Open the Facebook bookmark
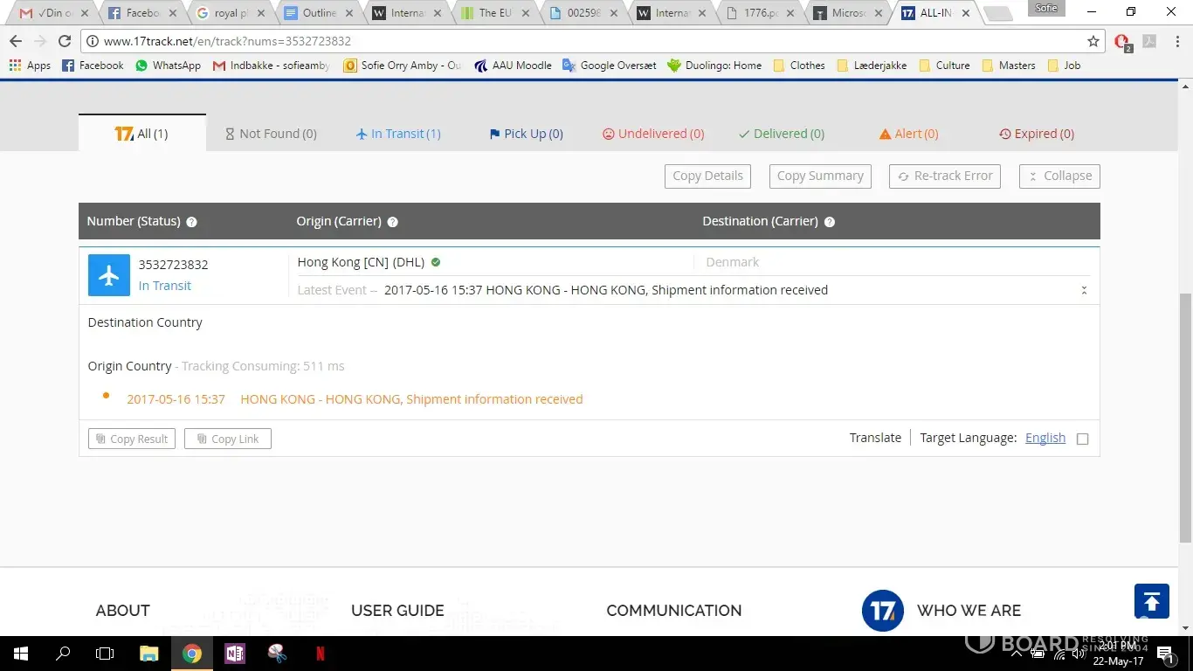 coord(93,66)
